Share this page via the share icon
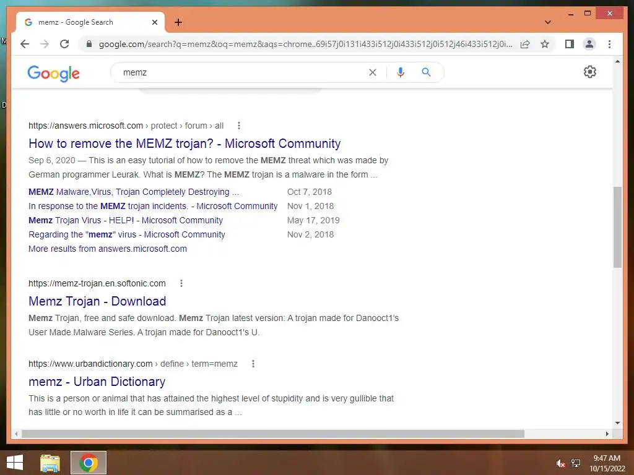 pos(525,44)
